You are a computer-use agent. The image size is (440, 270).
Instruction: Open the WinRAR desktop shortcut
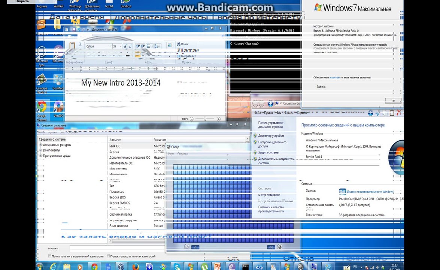pos(58,4)
